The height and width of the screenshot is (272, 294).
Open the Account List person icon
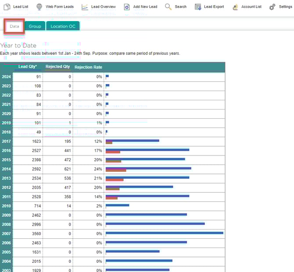pos(235,7)
